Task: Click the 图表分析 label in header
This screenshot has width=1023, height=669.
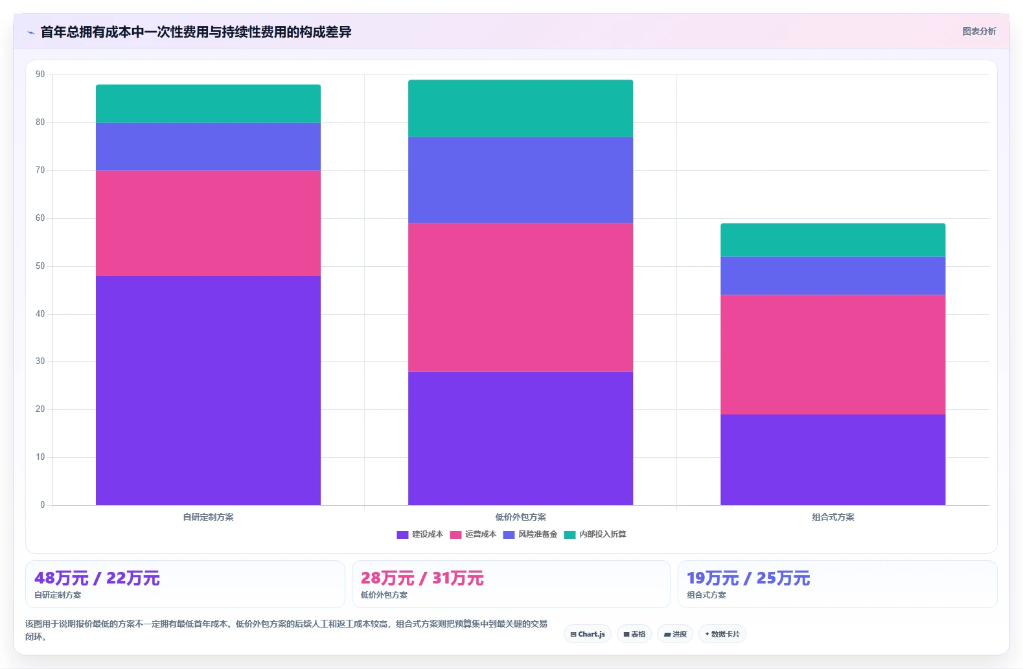Action: (x=979, y=31)
